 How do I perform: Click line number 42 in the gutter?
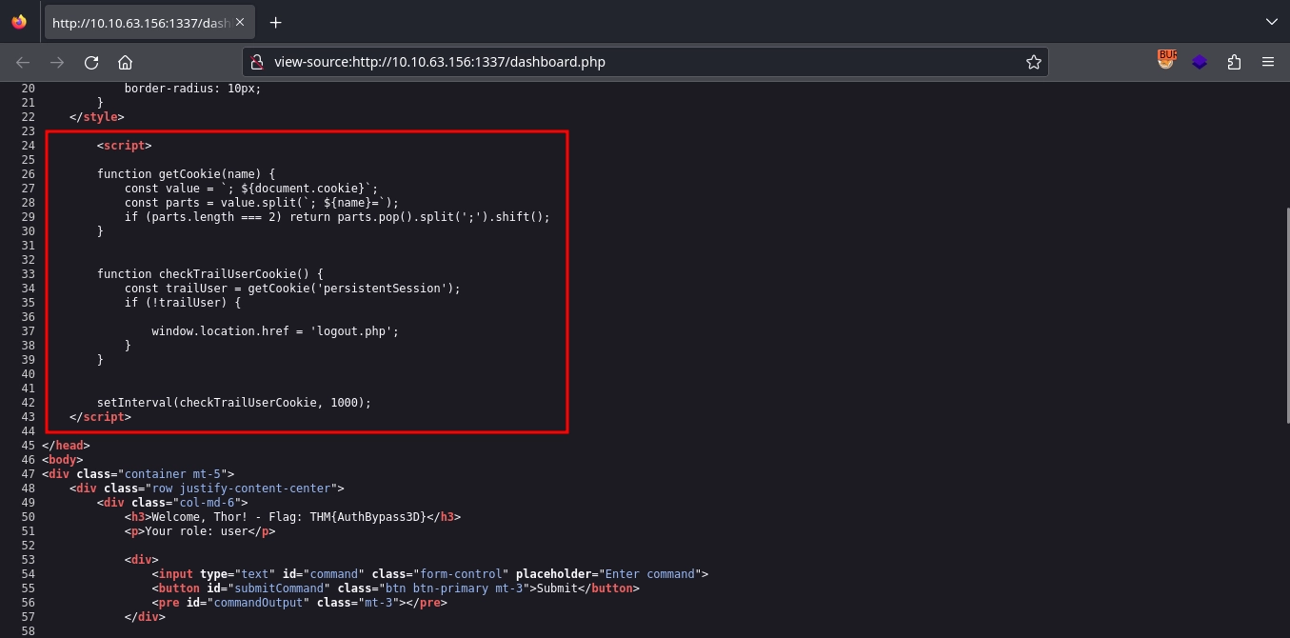coord(28,403)
